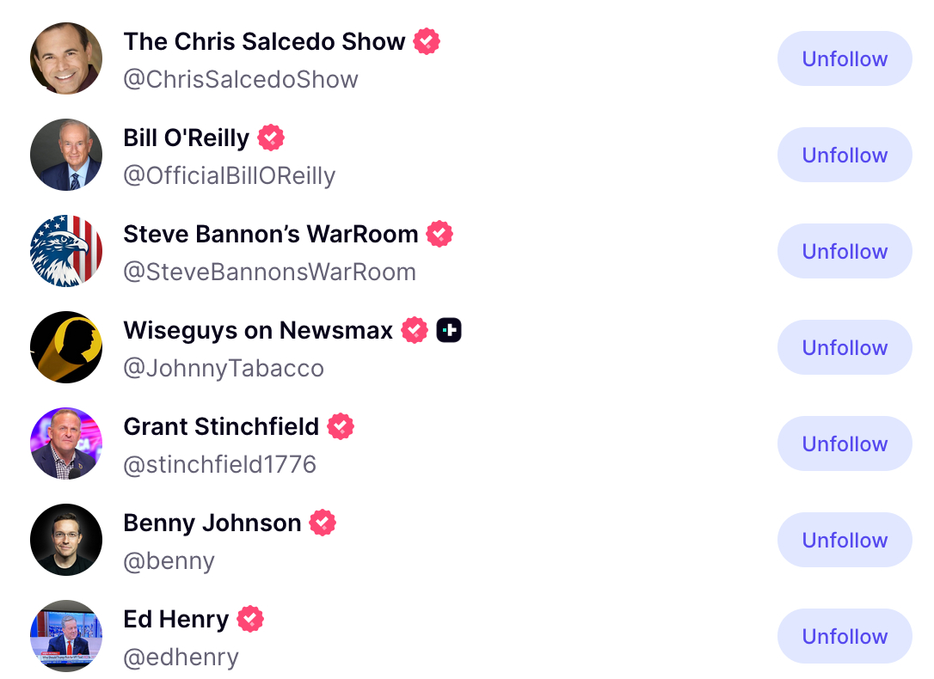Viewport: 934px width, 679px height.
Task: Click the verified badge beside Benny Johnson
Action: tap(323, 523)
